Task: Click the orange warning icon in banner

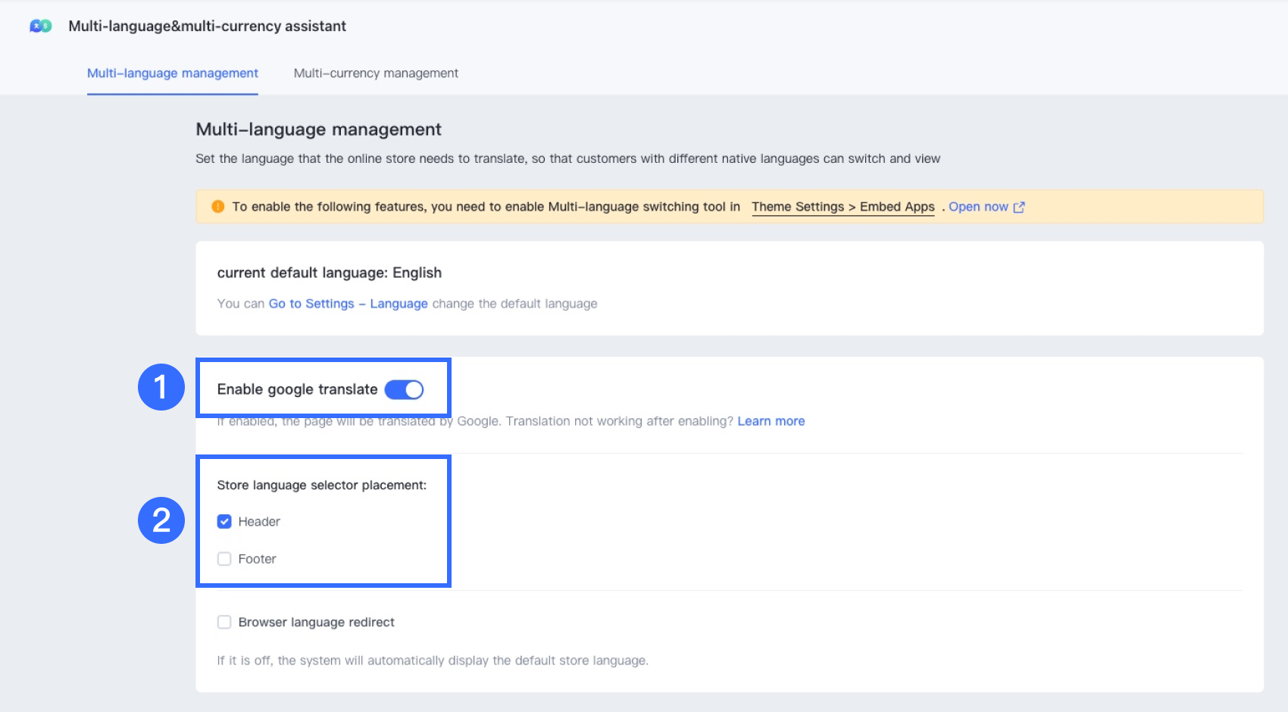Action: click(x=218, y=207)
